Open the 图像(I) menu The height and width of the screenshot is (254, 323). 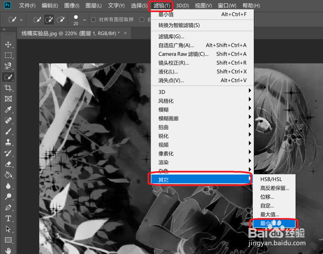(x=72, y=6)
